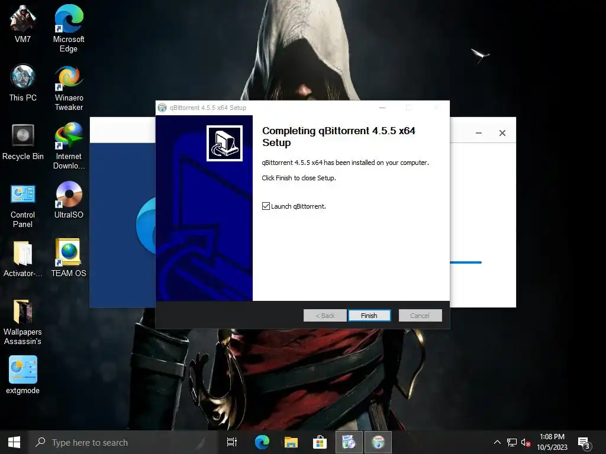Open the muted volume tray icon
The width and height of the screenshot is (606, 454).
pos(526,442)
